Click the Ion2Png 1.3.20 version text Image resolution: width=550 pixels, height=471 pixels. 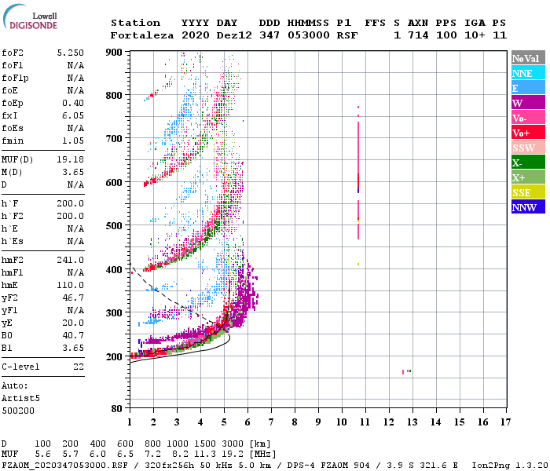pos(510,466)
